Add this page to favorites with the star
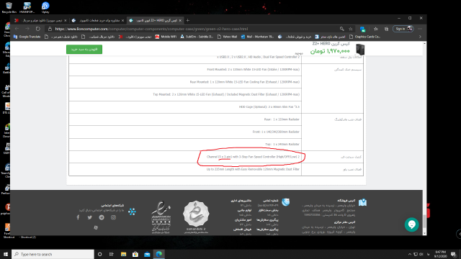The height and width of the screenshot is (259, 461). pyautogui.click(x=351, y=29)
